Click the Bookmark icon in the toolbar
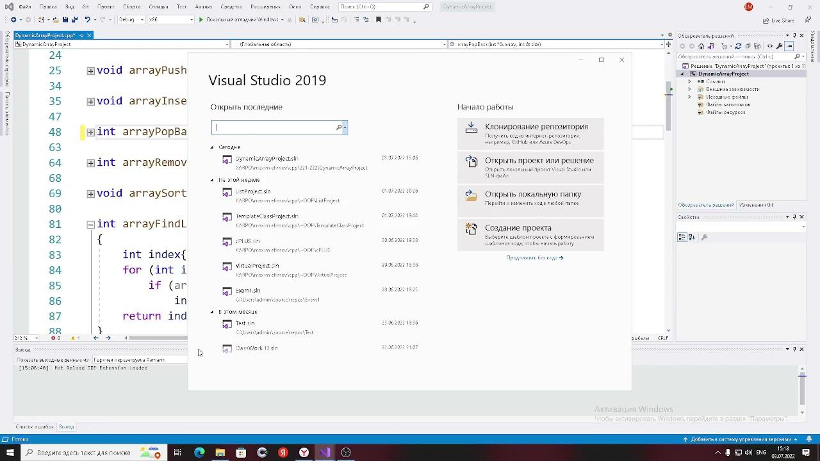 (x=379, y=20)
